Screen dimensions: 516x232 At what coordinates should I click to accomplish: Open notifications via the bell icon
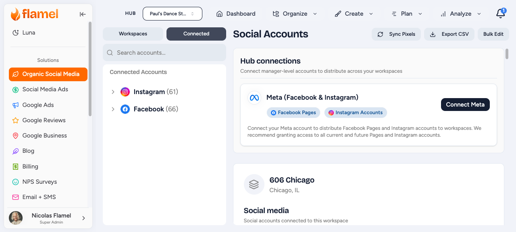click(500, 14)
